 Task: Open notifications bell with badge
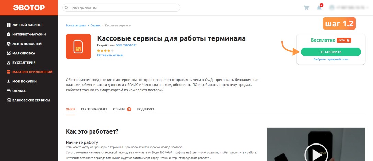click(320, 7)
